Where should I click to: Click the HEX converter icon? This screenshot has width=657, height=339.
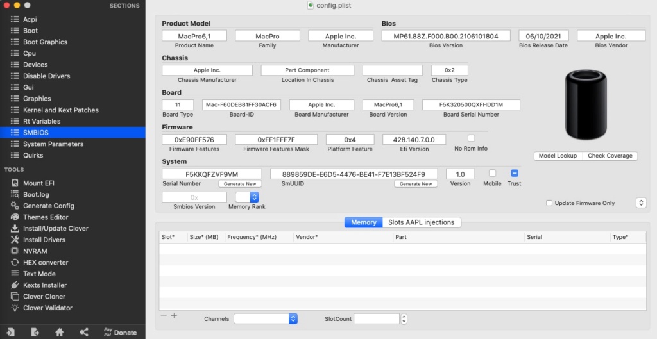[15, 262]
